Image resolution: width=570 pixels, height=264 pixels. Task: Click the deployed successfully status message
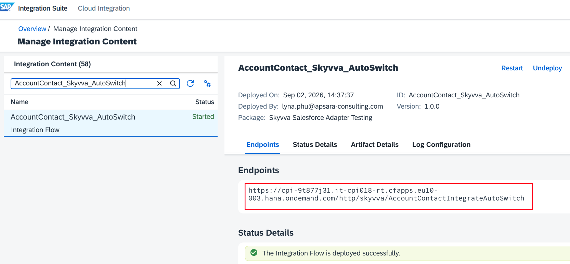point(331,253)
